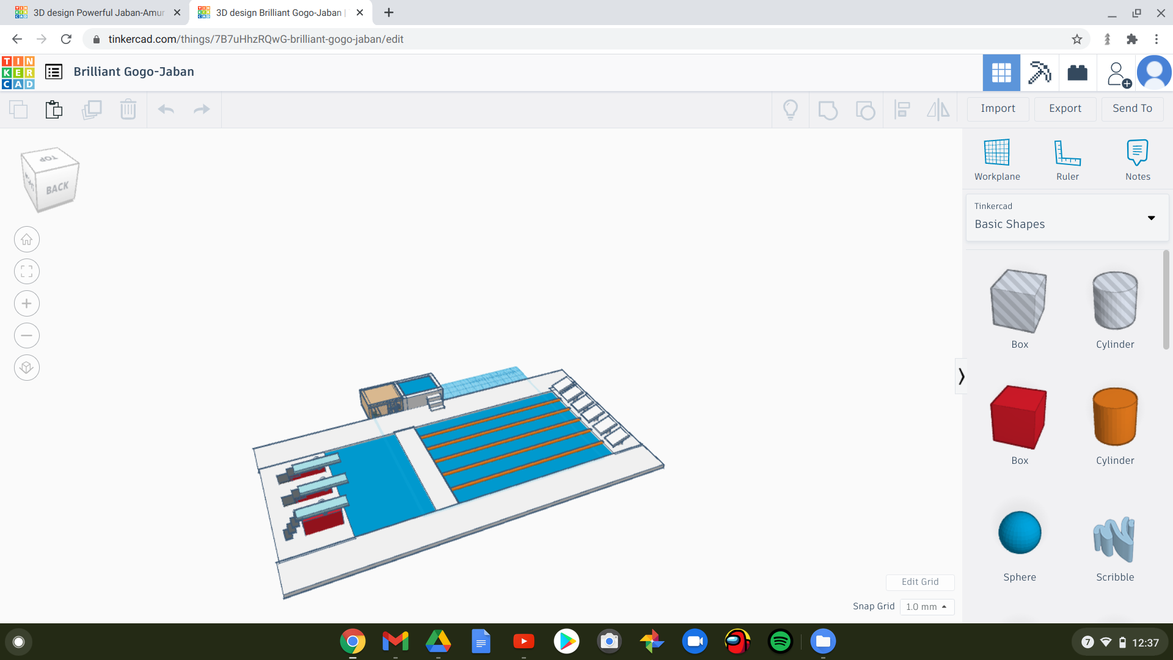
Task: Open the design list icon
Action: tap(54, 72)
